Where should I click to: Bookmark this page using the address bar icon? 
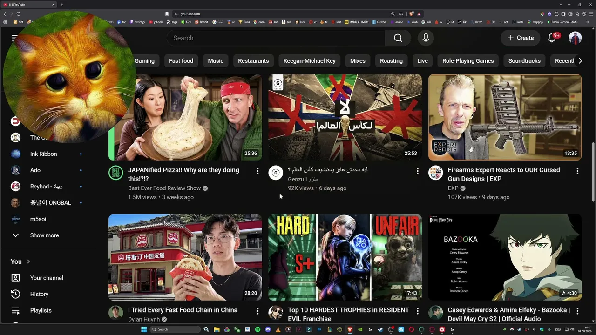167,14
